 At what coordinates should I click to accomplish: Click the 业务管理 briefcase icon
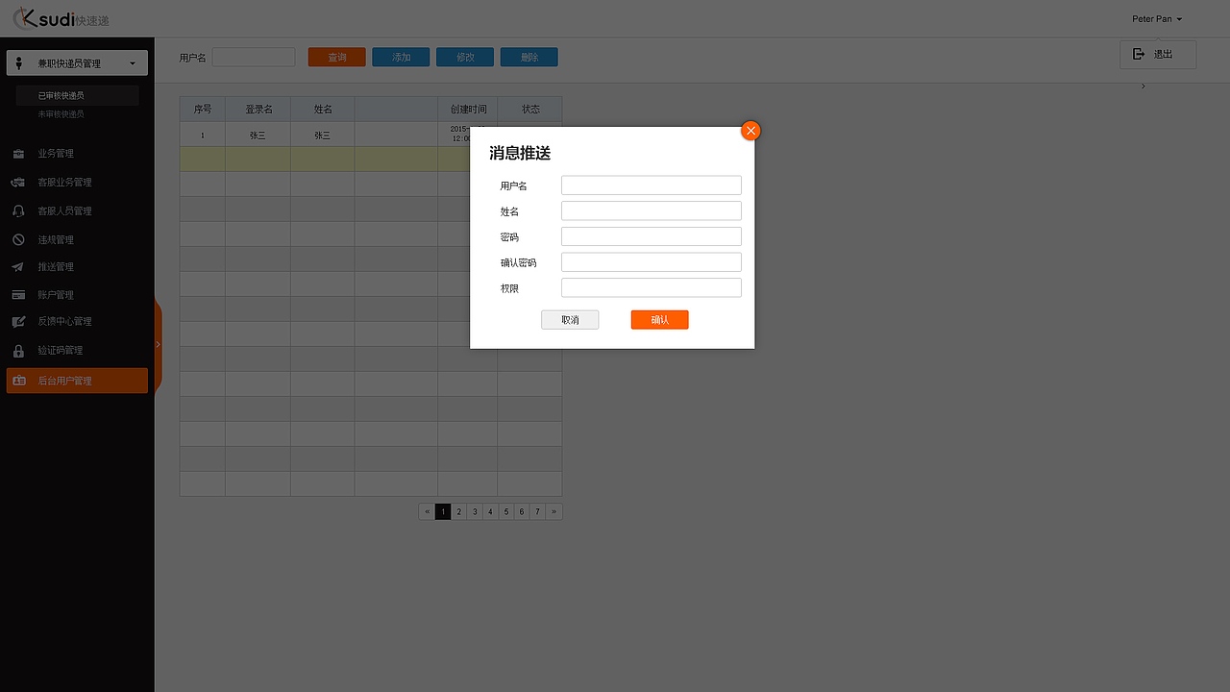click(18, 154)
